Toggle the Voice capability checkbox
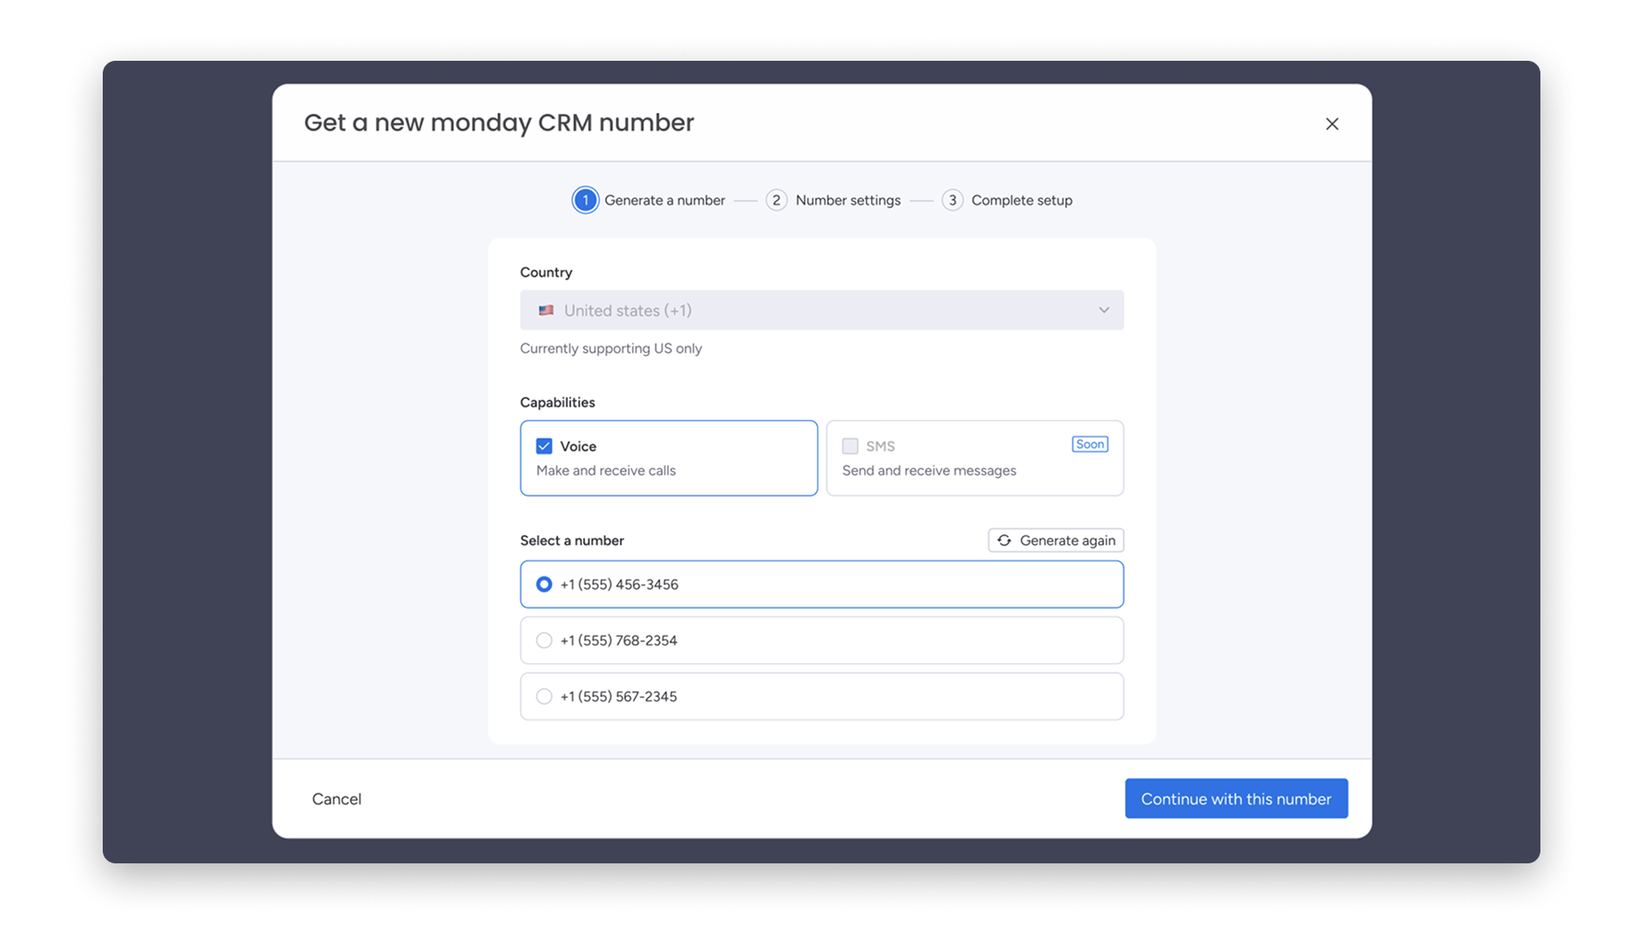The image size is (1644, 925). (544, 446)
